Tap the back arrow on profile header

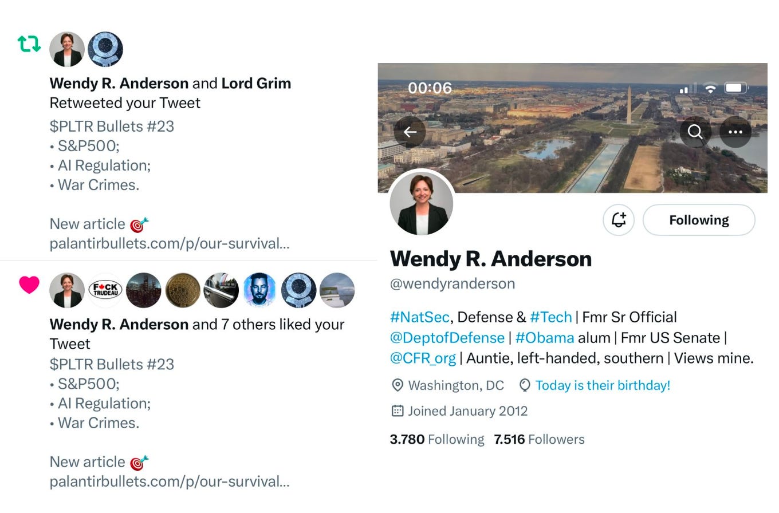pyautogui.click(x=410, y=132)
